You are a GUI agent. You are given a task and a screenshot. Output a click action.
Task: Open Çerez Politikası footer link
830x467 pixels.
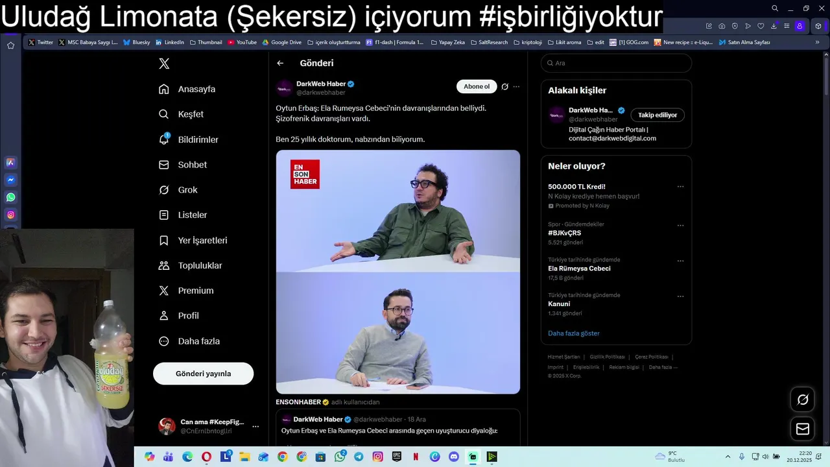tap(652, 357)
